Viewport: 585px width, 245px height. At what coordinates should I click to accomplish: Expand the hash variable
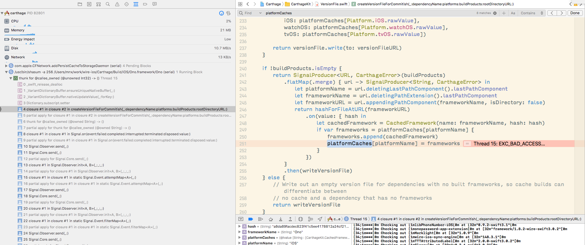point(239,226)
